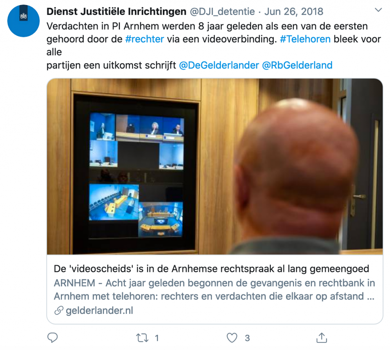
Task: Open the Dienst Justitiële Inrichtingen account name
Action: pyautogui.click(x=117, y=11)
